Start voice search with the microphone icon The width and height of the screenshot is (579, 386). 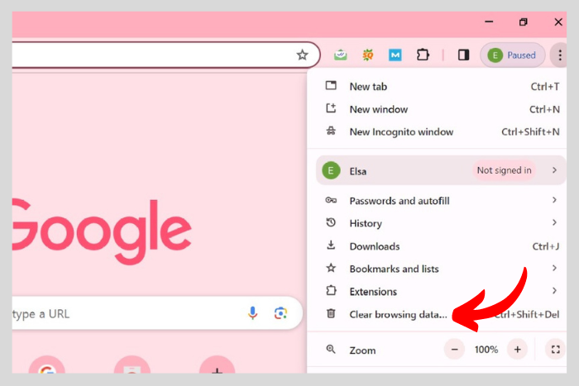[x=253, y=313]
